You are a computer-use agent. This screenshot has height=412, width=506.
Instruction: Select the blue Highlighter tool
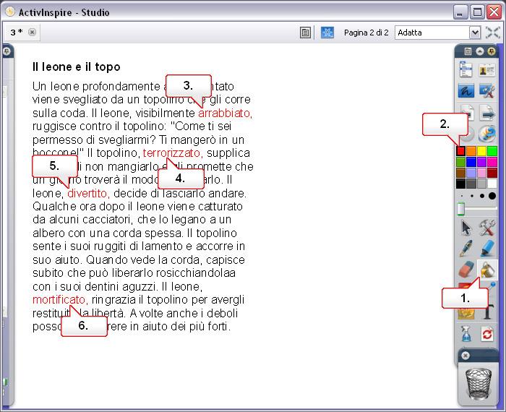[487, 249]
